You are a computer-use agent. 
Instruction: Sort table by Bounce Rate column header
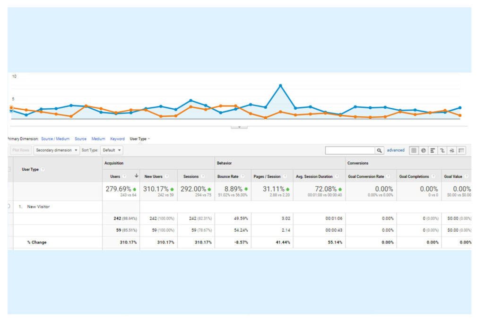tap(228, 176)
